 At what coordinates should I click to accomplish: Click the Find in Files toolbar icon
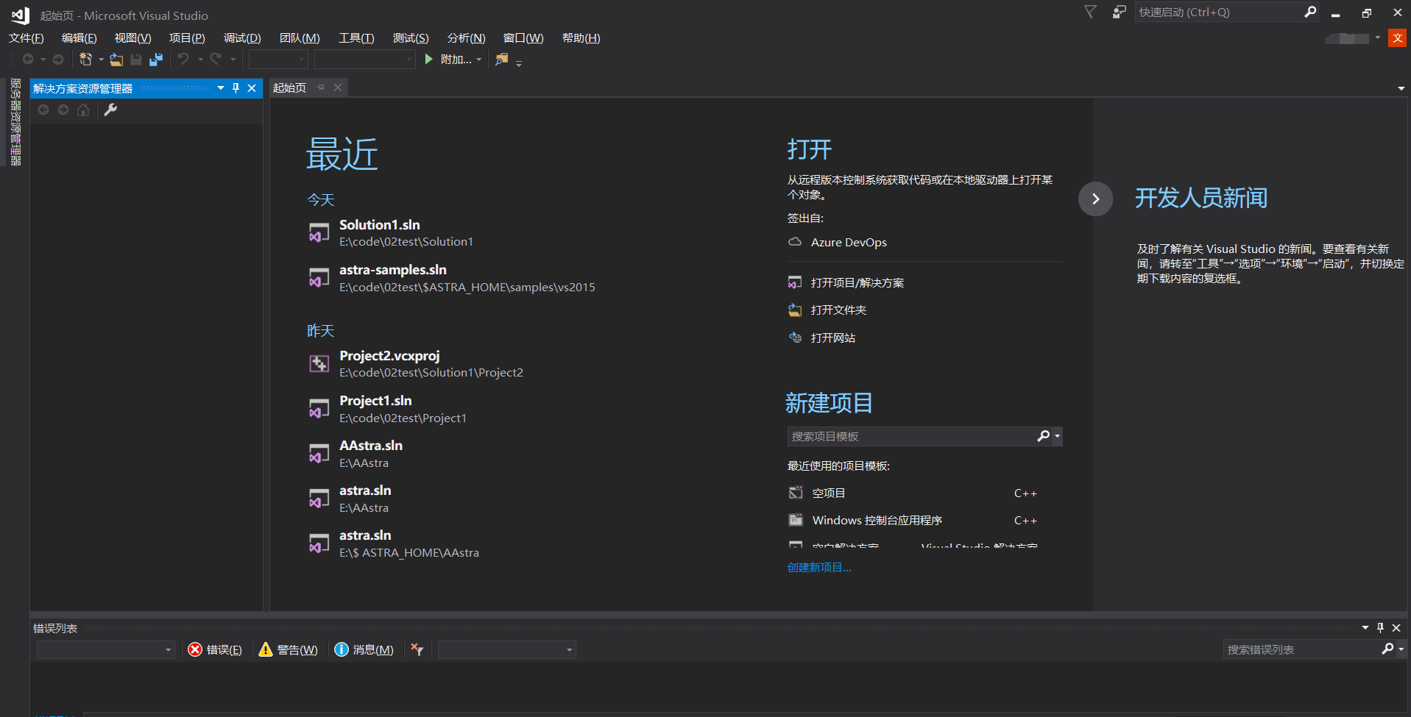(501, 59)
